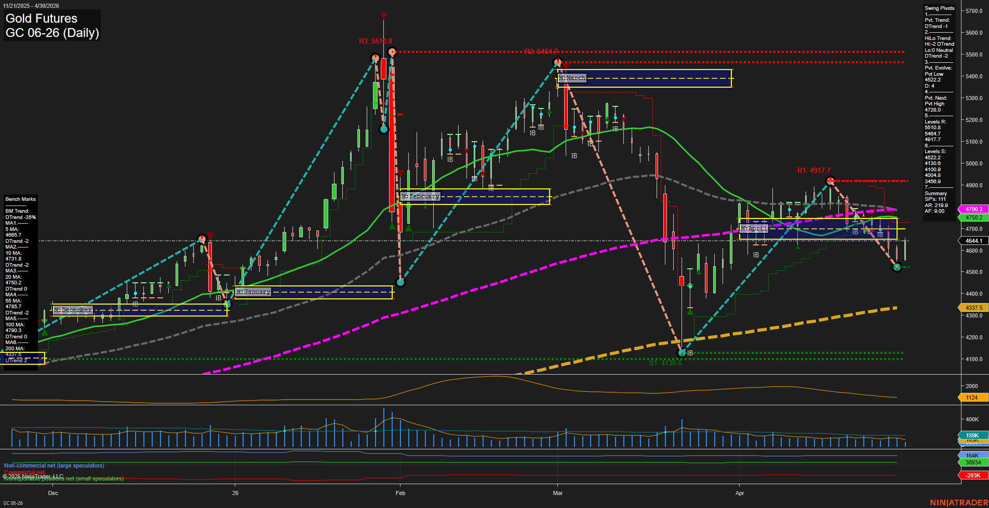Image resolution: width=989 pixels, height=508 pixels.
Task: Click the current price marker 4644.1
Action: pos(973,241)
